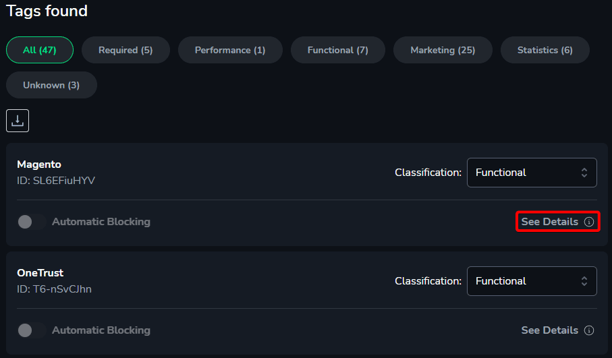Click the info icon in OneTrust's See Details
The image size is (612, 358).
pyautogui.click(x=588, y=330)
